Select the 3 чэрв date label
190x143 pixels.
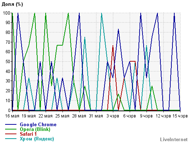click(113, 116)
